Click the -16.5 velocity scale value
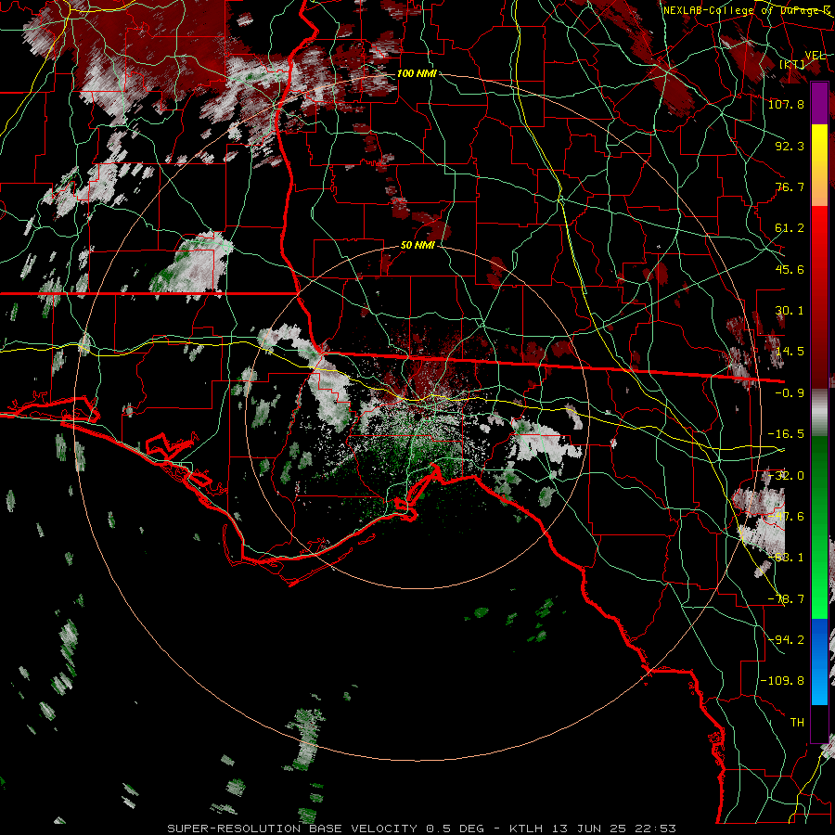 (x=786, y=434)
